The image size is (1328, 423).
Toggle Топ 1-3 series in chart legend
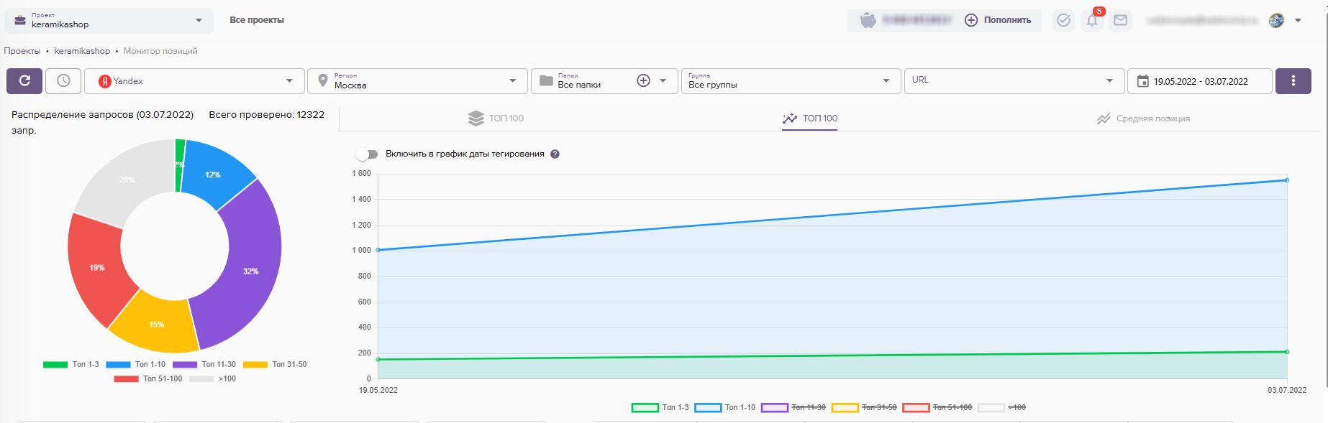[660, 408]
